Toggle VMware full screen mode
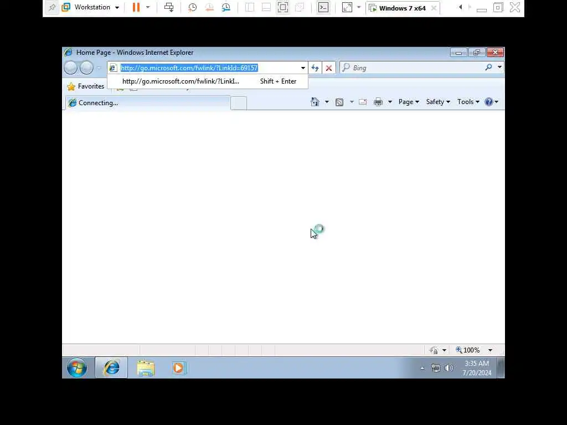Image resolution: width=567 pixels, height=425 pixels. tap(283, 7)
